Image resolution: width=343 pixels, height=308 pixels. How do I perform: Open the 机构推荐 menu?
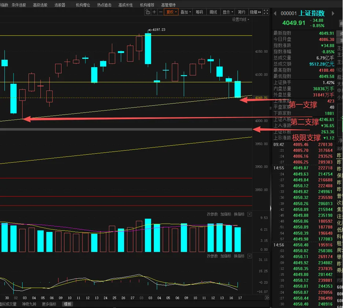[147, 5]
